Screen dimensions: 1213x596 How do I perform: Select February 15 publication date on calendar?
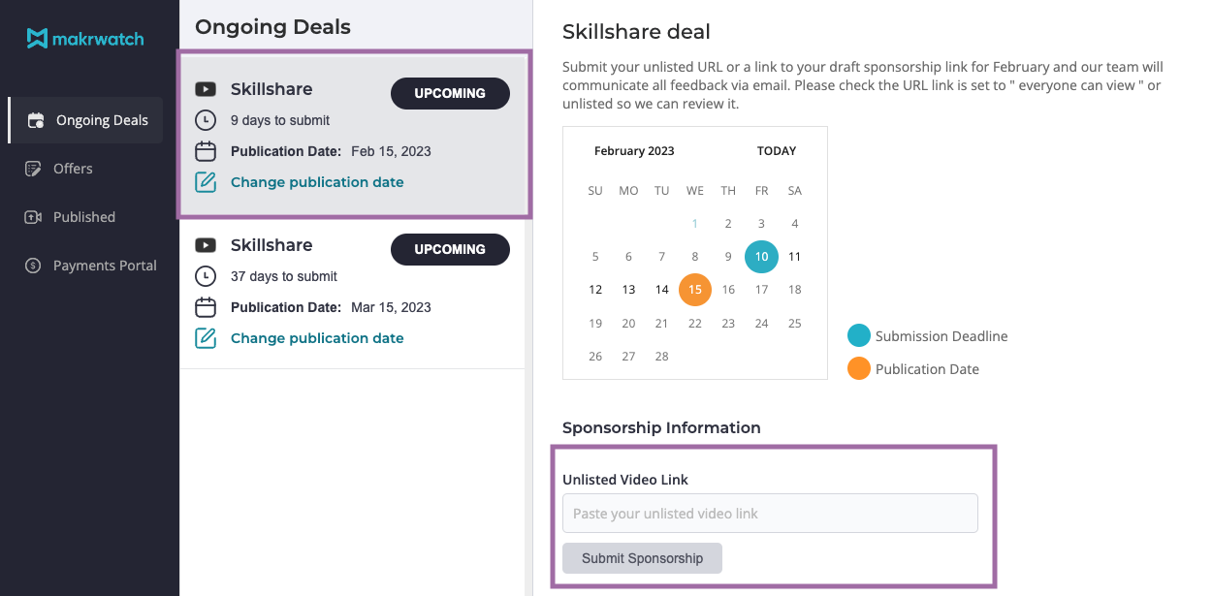(695, 290)
